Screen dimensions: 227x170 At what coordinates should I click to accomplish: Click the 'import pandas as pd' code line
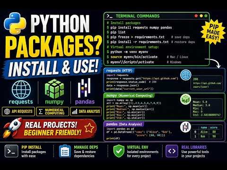[x=120, y=129]
